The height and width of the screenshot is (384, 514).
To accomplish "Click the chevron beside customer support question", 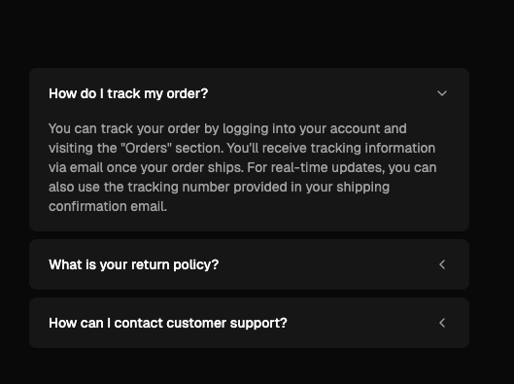I will tap(442, 323).
